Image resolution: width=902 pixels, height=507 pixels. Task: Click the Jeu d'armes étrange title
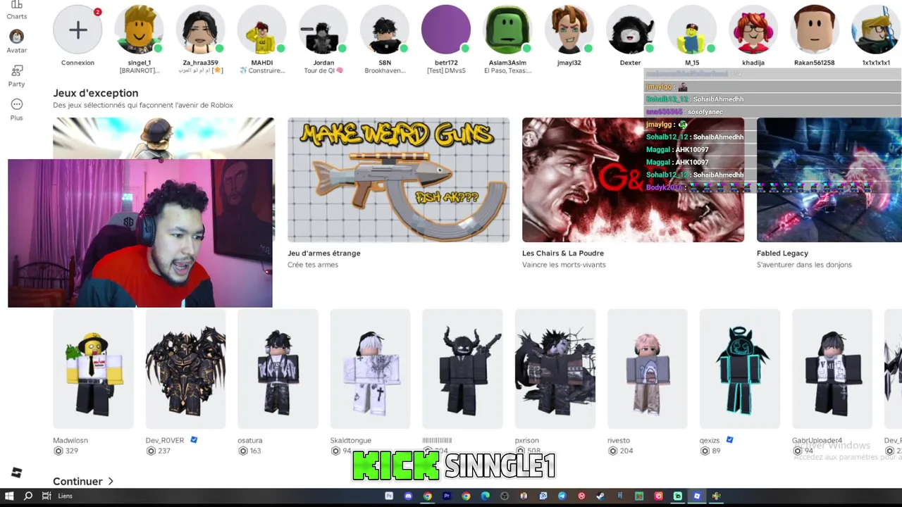pos(324,253)
